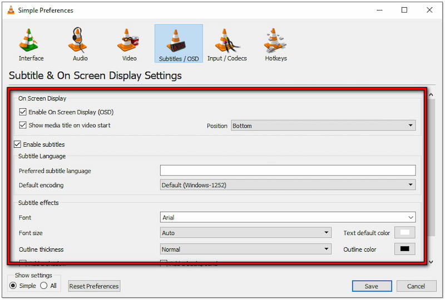Viewport: 445px width, 300px height.
Task: Open the Audio preferences category
Action: click(x=80, y=44)
